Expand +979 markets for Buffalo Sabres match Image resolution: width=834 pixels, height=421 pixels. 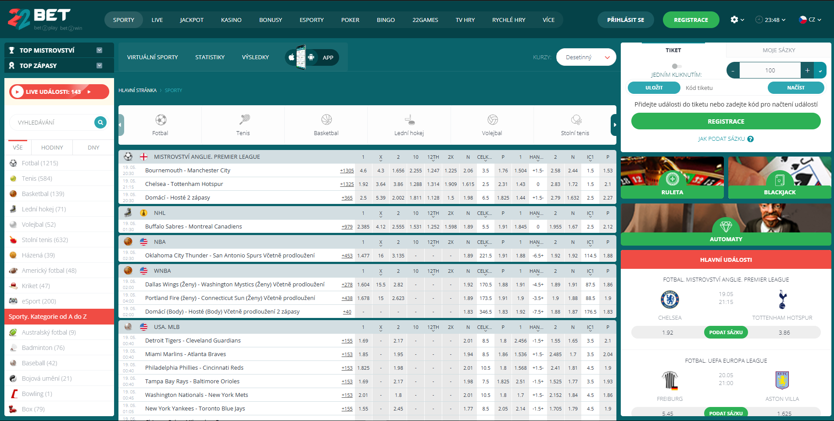347,227
